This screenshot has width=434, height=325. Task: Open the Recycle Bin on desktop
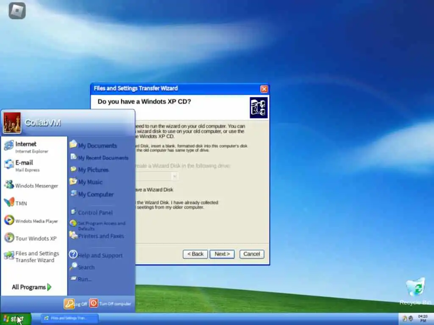pos(415,291)
